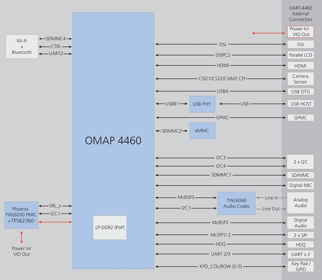Click the Line In label

[271, 198]
